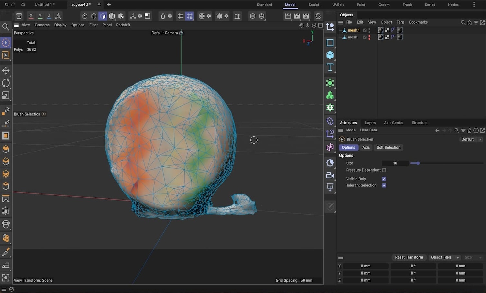486x293 pixels.
Task: Uncheck Visible Only option
Action: 384,179
